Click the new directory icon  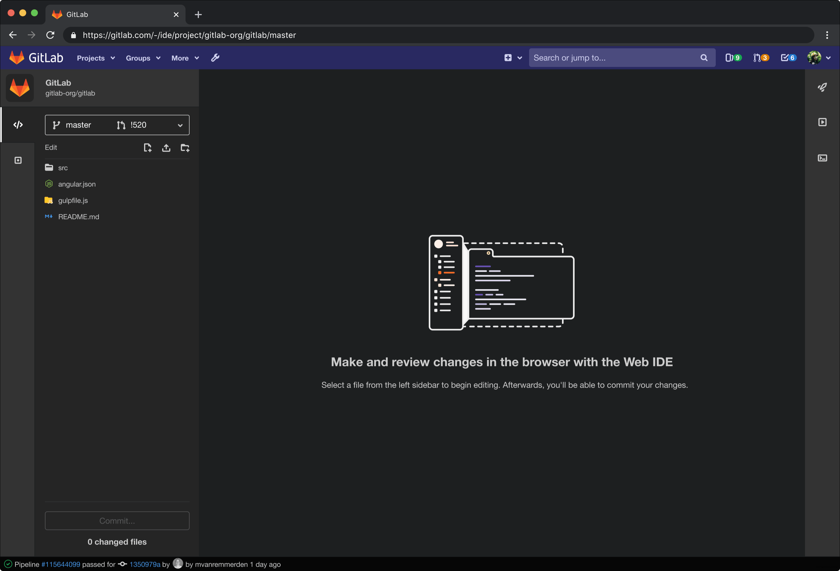click(185, 148)
